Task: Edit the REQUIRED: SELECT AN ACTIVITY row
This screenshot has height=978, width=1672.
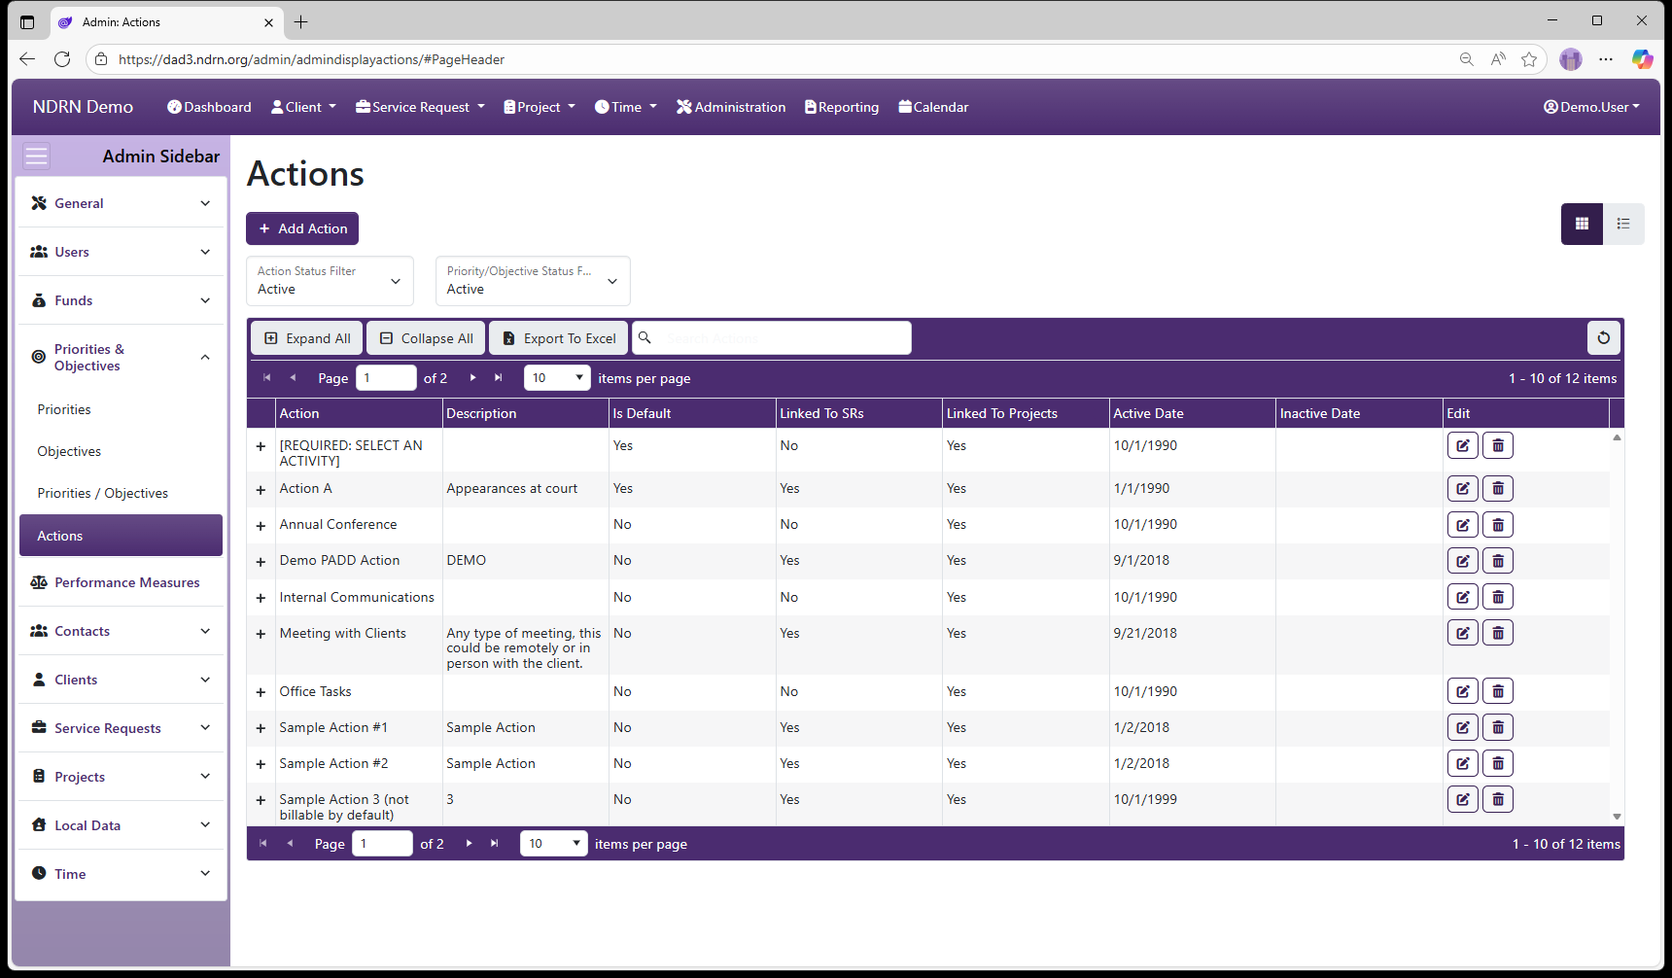Action: click(x=1462, y=445)
